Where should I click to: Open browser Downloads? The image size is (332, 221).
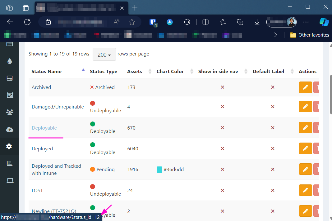257,22
